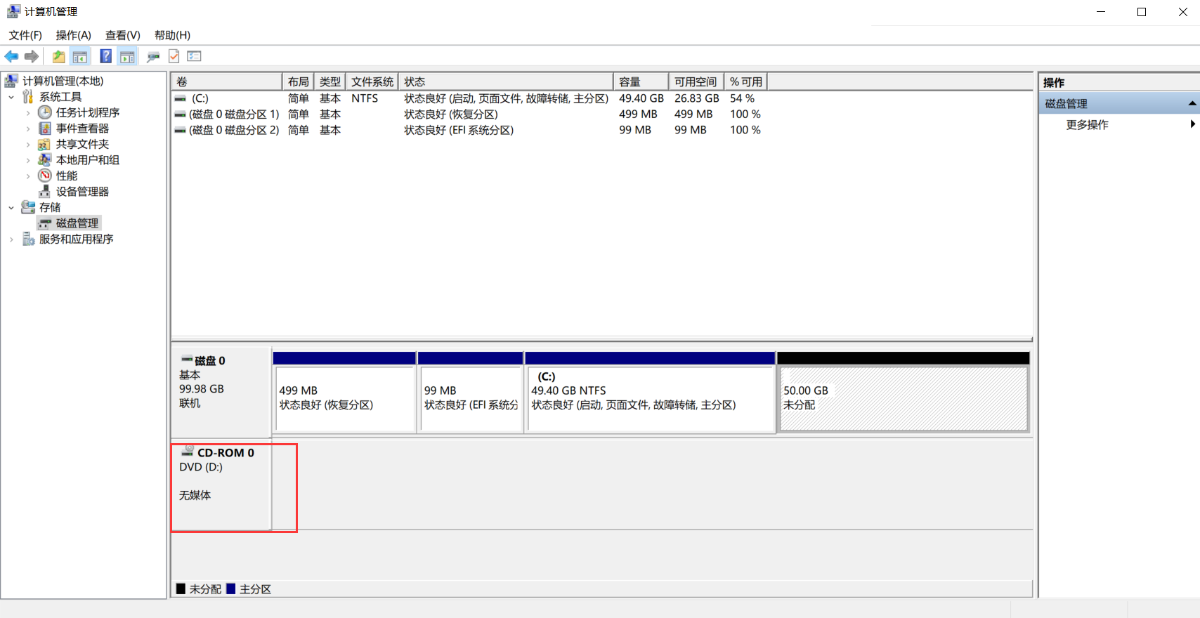Sort by 类型 column header
Screen dimensions: 1200x618
pos(330,81)
